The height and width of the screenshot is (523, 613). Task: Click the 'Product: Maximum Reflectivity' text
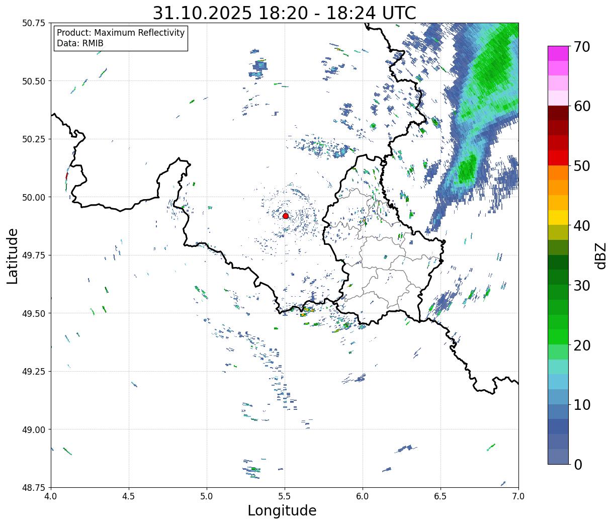click(x=121, y=33)
